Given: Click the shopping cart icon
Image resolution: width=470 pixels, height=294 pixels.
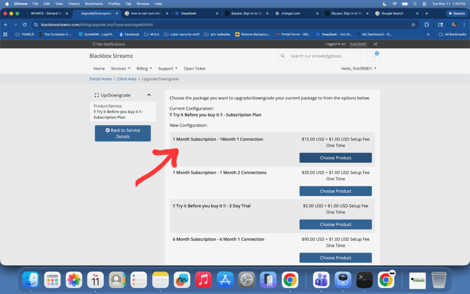Looking at the screenshot, I should (374, 56).
